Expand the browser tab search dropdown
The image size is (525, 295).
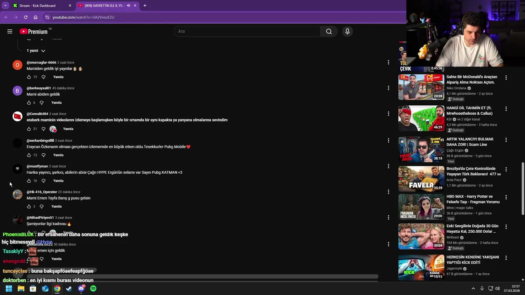click(5, 6)
